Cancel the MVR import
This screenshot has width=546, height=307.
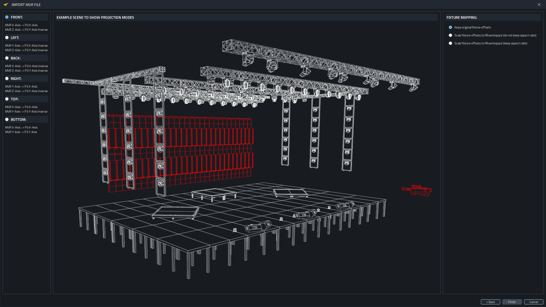point(534,302)
